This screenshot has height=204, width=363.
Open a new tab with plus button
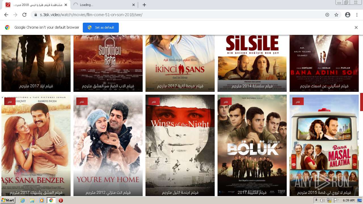tap(144, 5)
